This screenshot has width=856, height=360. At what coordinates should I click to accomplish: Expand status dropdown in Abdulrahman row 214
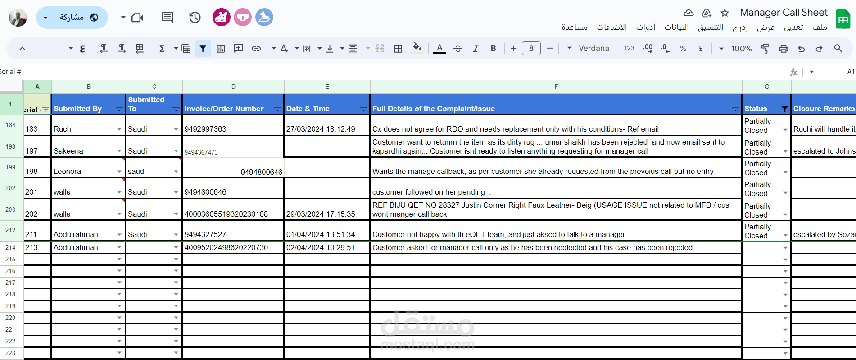(785, 248)
